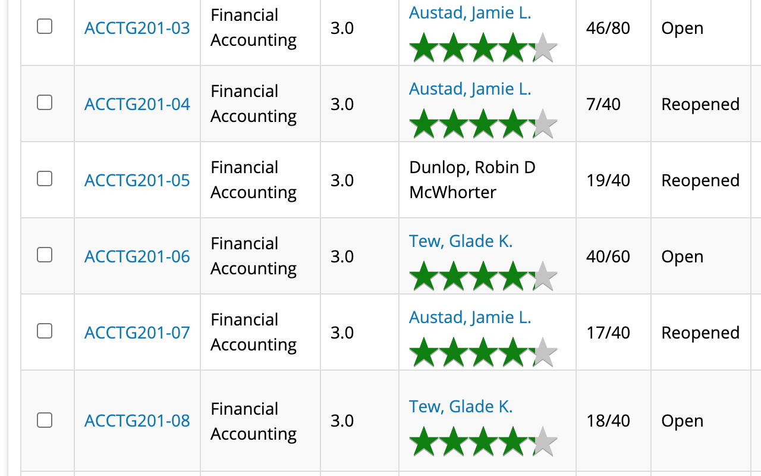This screenshot has width=761, height=476.
Task: Click the star rating in ACCTG201-04 row
Action: [483, 124]
